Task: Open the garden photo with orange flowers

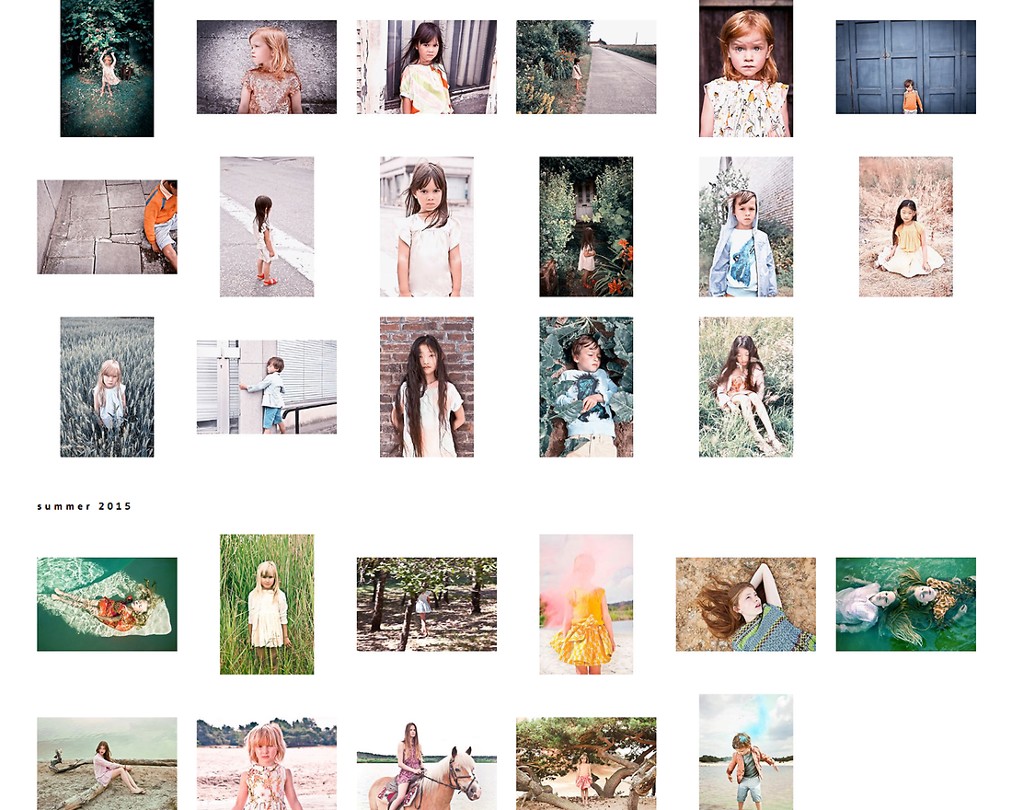Action: coord(586,226)
